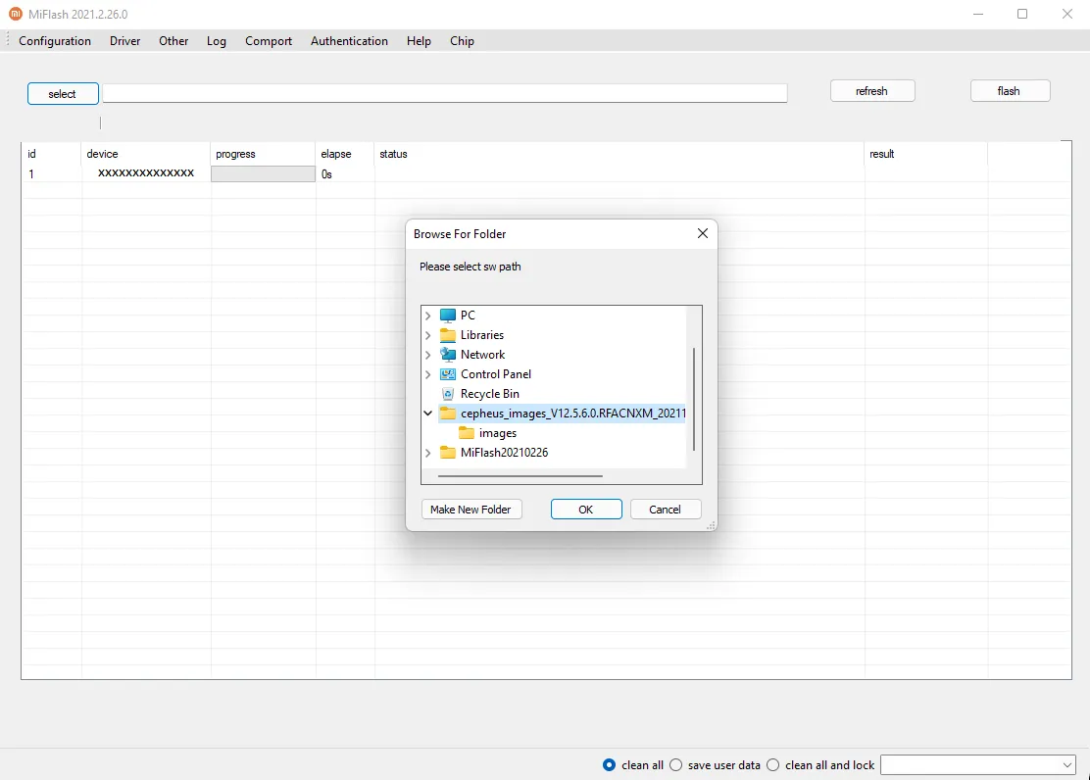1090x780 pixels.
Task: Collapse the cepheus_images folder node
Action: [x=428, y=414]
